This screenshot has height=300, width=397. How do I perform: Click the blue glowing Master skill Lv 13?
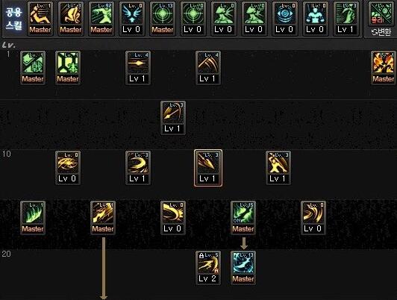(x=243, y=268)
